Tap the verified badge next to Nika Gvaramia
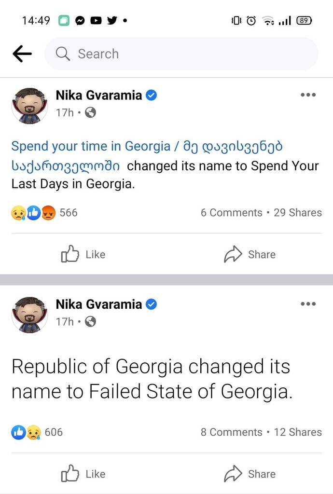 point(151,95)
